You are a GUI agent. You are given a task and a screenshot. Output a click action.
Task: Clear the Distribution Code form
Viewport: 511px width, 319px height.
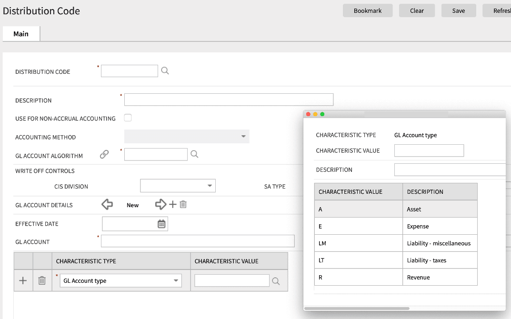[417, 10]
